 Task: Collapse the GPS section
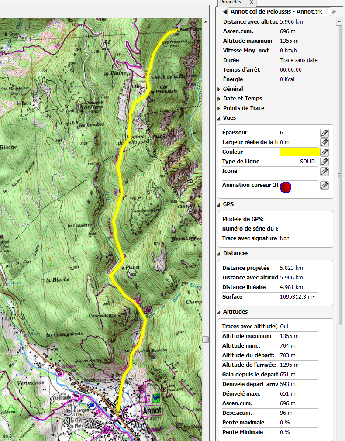point(219,204)
